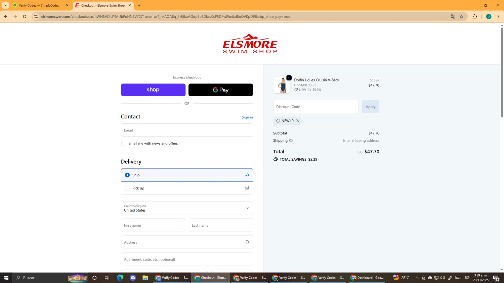The image size is (504, 283).
Task: Switch to Dashboard Google Chrome taskbar window
Action: (x=367, y=278)
